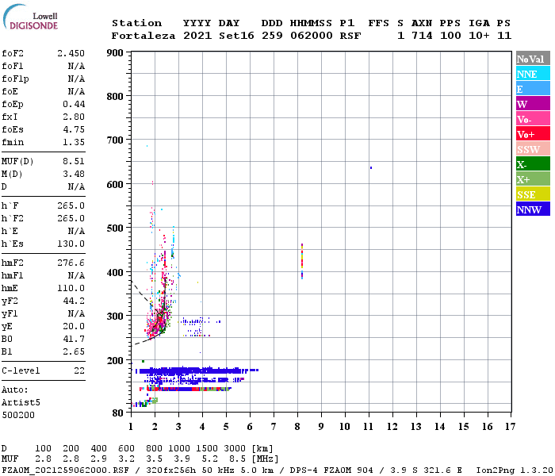Select the X+ light green legend swatch
Viewport: 555px width, 476px height.
pos(533,178)
